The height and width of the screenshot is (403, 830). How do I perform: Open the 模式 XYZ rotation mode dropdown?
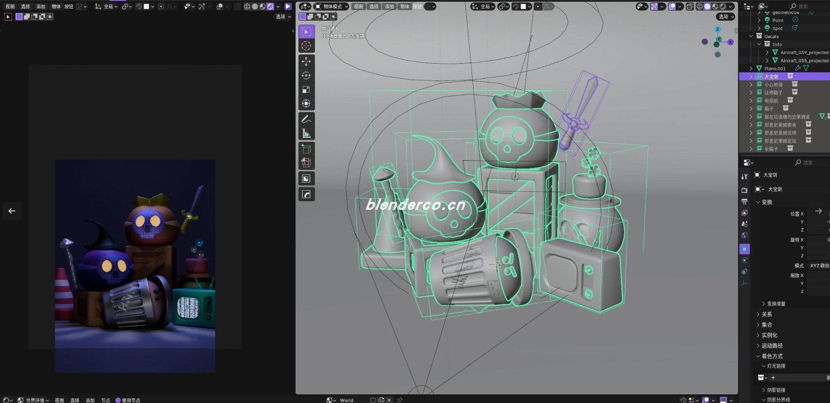click(x=819, y=265)
